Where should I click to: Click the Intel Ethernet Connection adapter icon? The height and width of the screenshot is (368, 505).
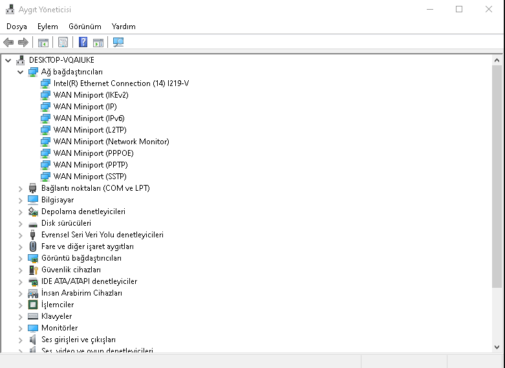[45, 83]
